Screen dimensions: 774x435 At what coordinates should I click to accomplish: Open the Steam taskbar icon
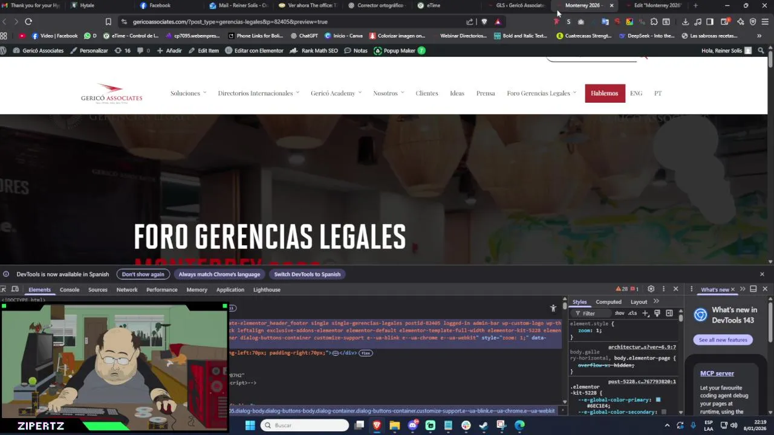point(484,425)
